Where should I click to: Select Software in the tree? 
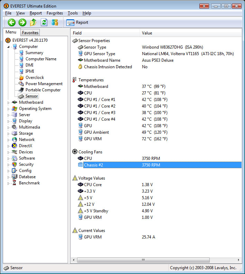27,158
